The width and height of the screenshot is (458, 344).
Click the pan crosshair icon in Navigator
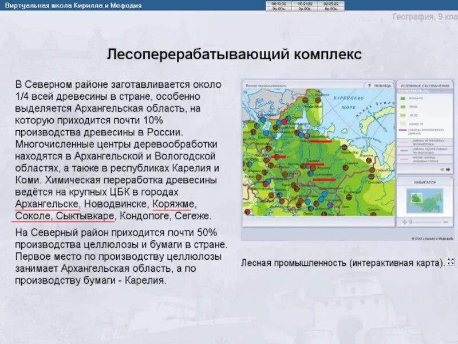(404, 222)
